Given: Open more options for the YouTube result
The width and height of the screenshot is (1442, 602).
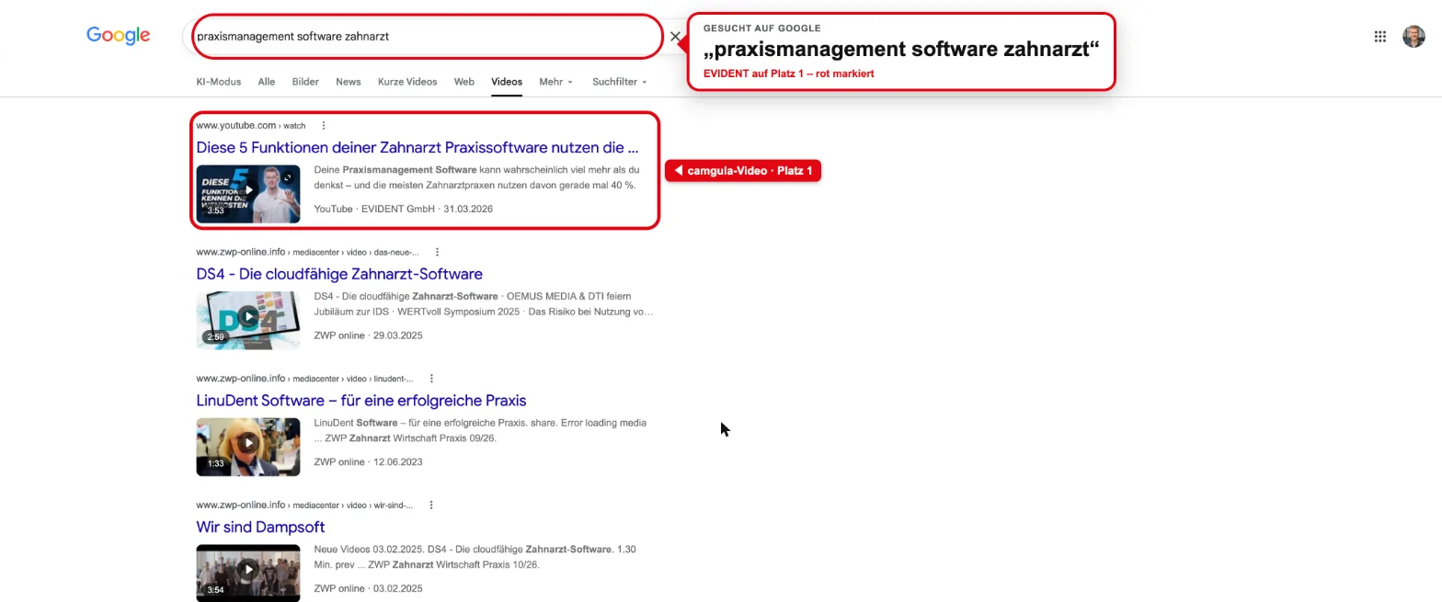Looking at the screenshot, I should point(323,125).
